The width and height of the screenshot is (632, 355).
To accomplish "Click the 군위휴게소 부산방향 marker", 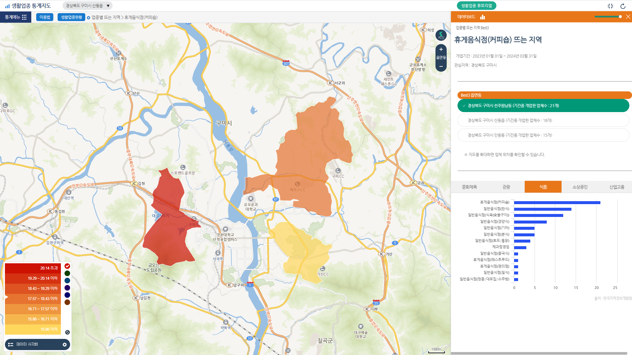I will click(x=418, y=59).
